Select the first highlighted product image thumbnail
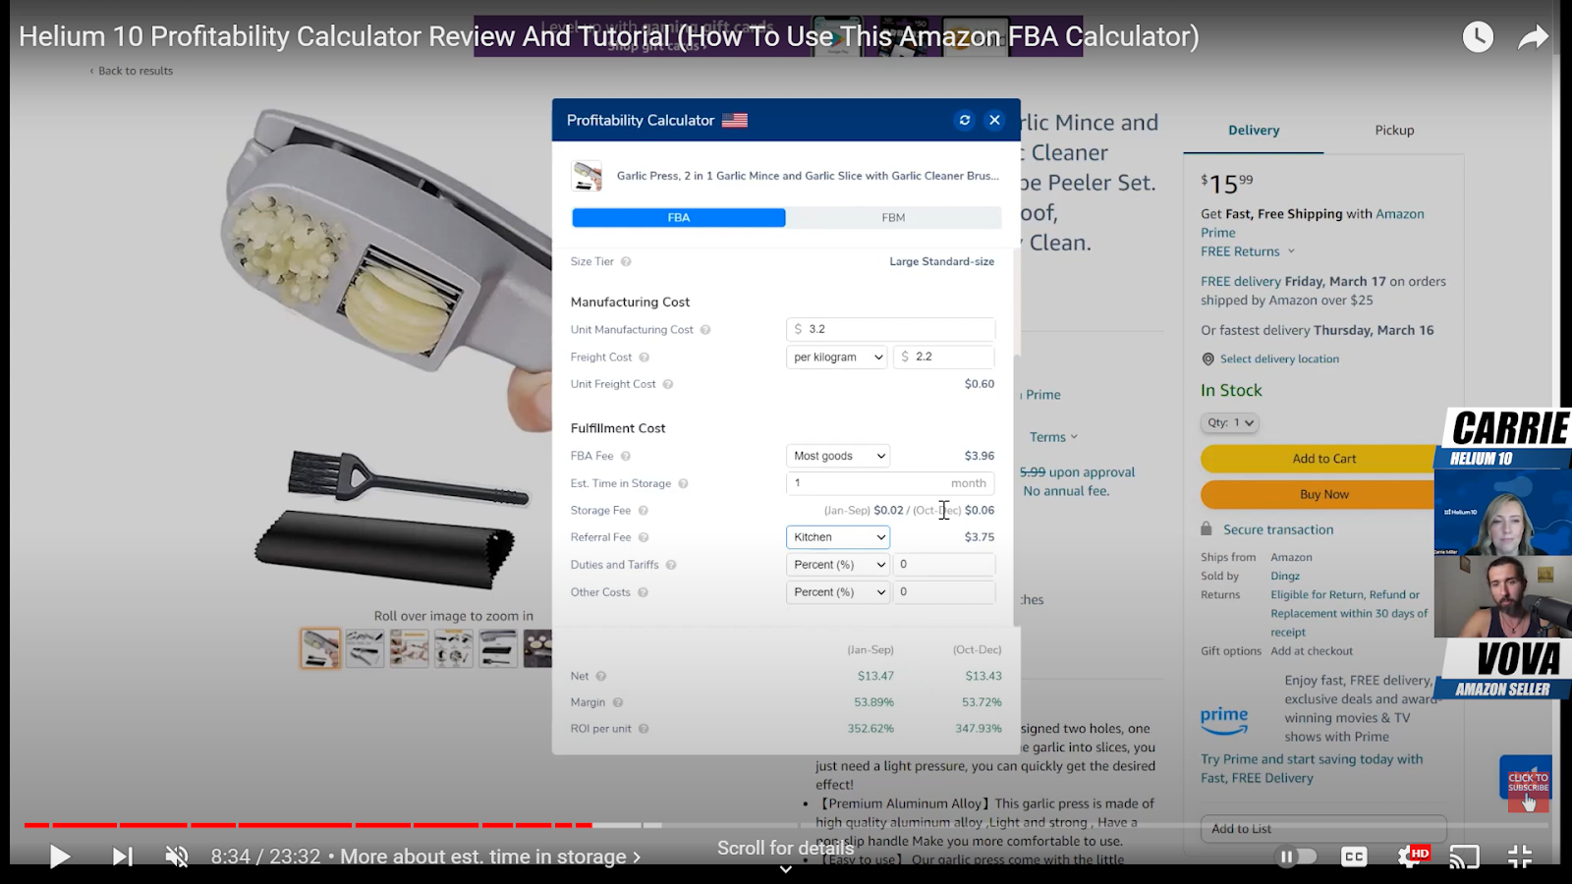 [320, 649]
